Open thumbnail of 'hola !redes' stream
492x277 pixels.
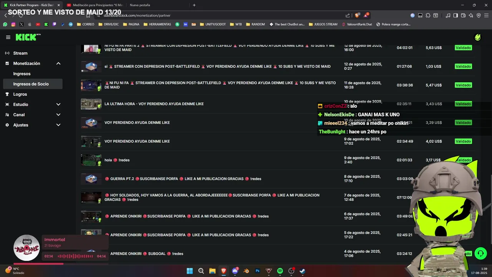pos(91,160)
